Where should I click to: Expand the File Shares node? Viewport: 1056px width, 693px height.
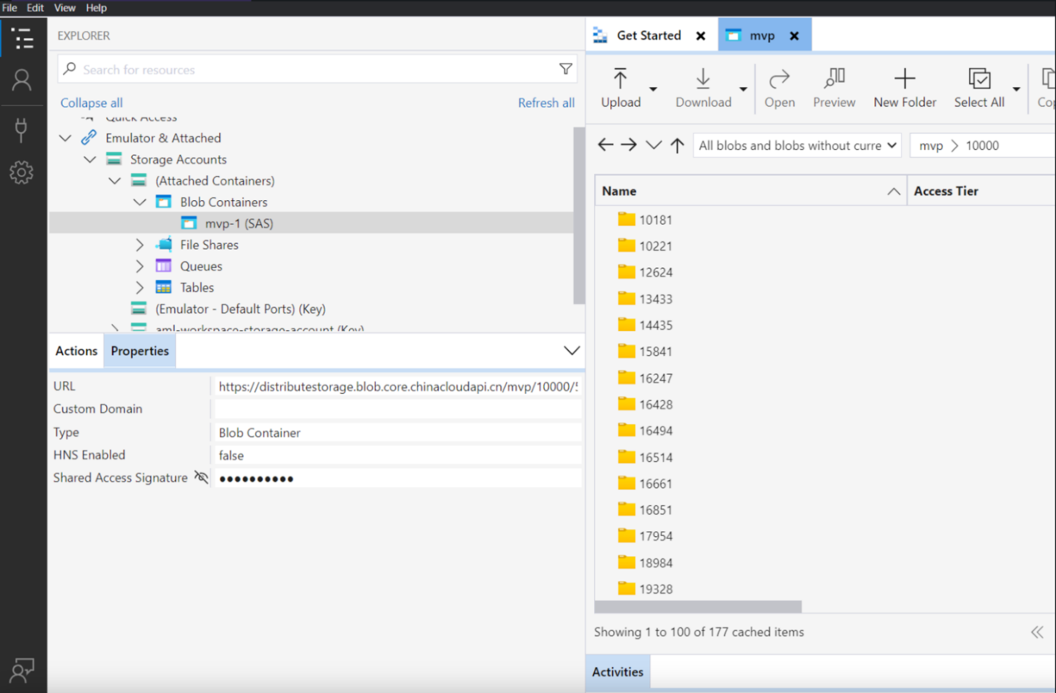point(140,245)
